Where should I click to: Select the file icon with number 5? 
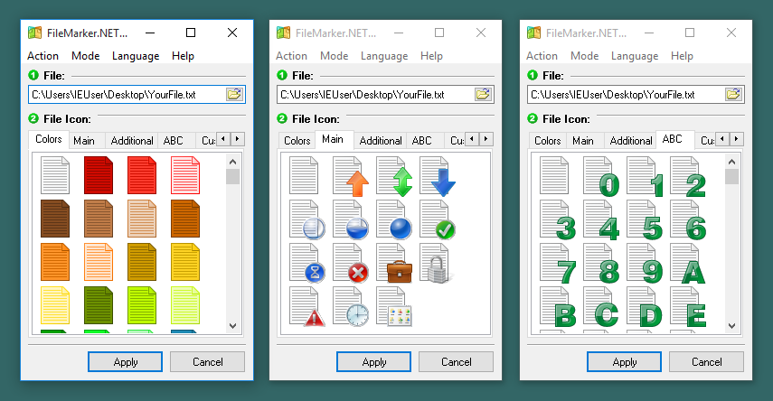click(x=645, y=220)
